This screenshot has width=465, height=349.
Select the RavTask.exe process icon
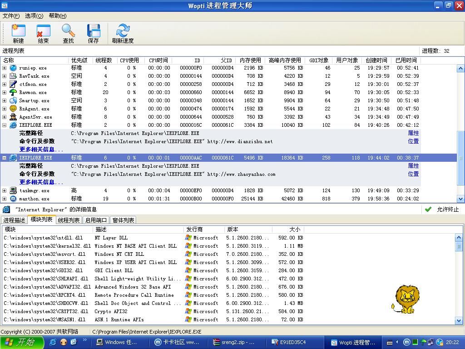(13, 76)
